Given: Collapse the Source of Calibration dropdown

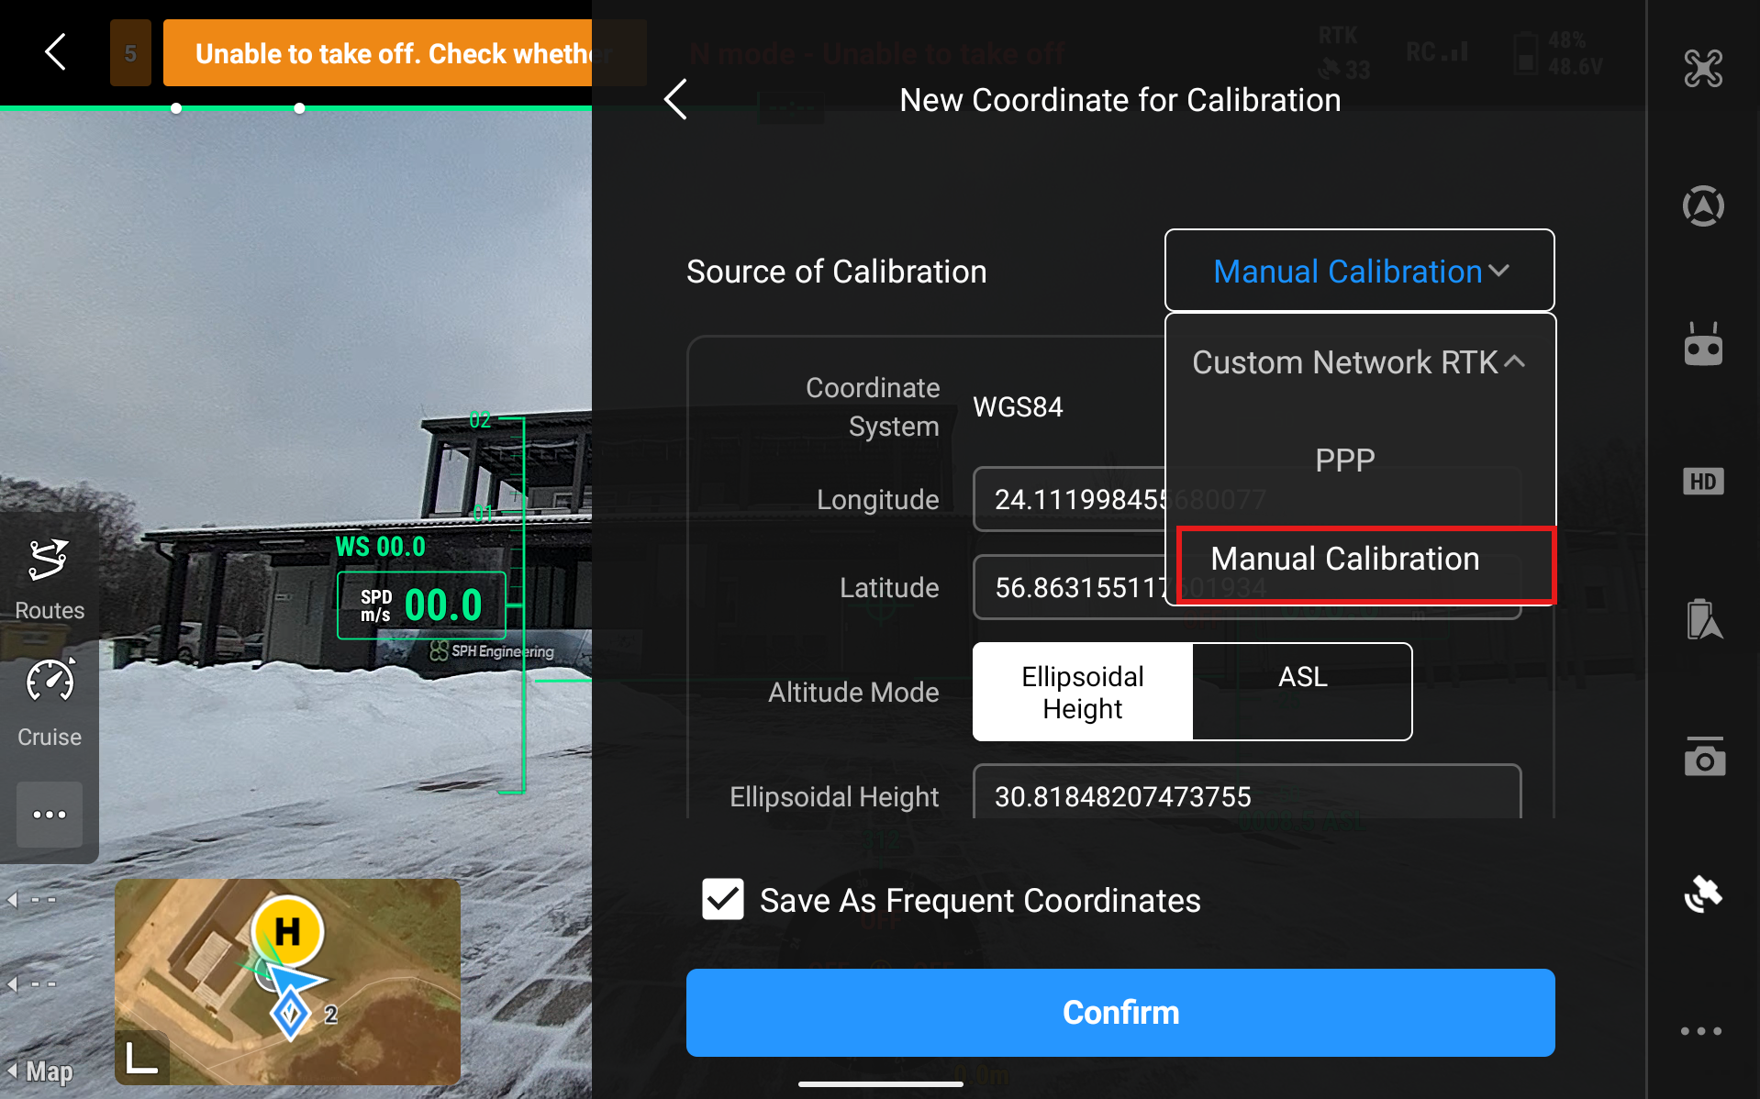Looking at the screenshot, I should [x=1359, y=271].
